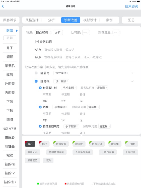Switch to the 模拟设计 tab
This screenshot has width=141, height=188.
[x=90, y=20]
